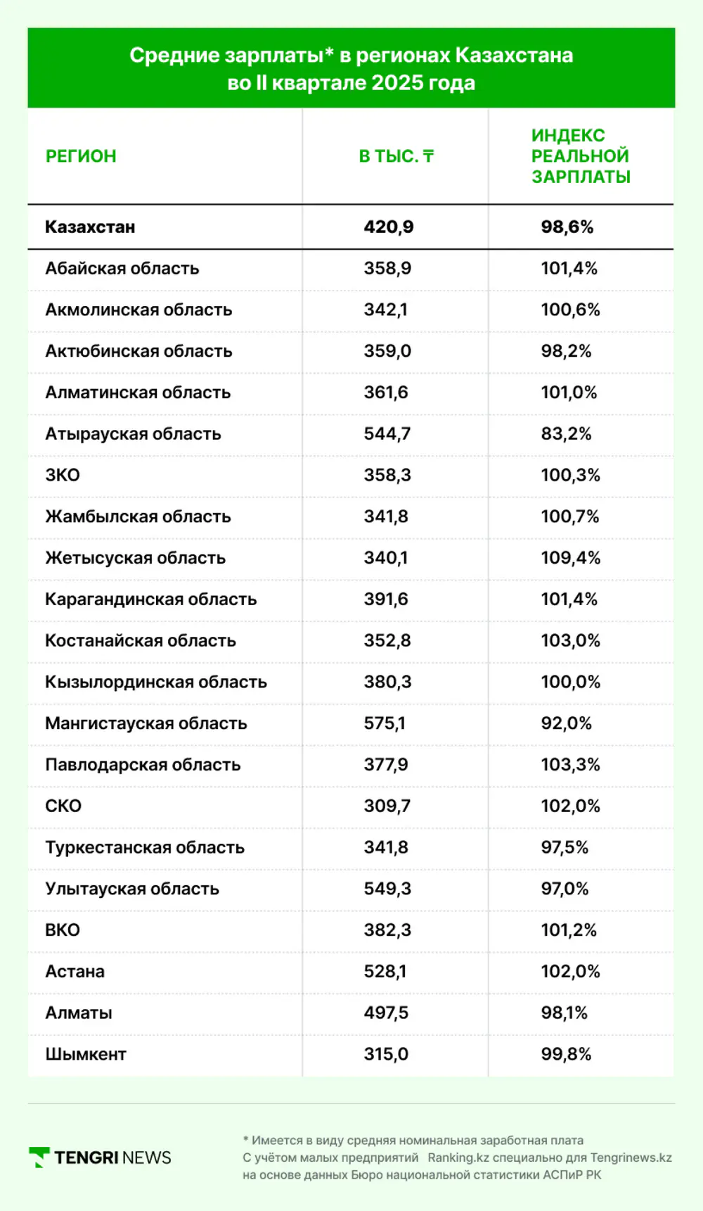The height and width of the screenshot is (1211, 703).
Task: Open the Tengrinews.kz text in footer
Action: coord(631,1158)
